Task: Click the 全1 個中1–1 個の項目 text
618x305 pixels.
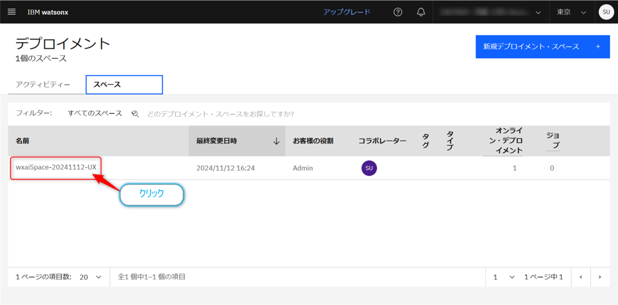Action: [x=151, y=277]
